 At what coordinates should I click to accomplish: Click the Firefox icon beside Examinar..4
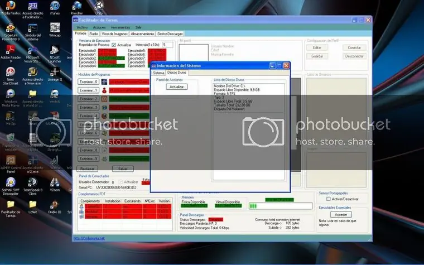click(104, 116)
